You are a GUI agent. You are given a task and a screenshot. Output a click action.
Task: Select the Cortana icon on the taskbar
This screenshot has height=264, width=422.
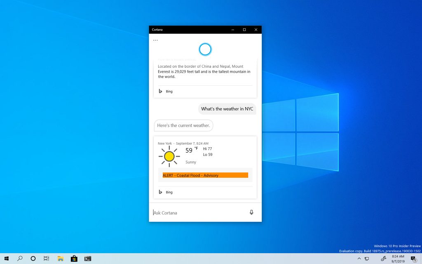33,258
